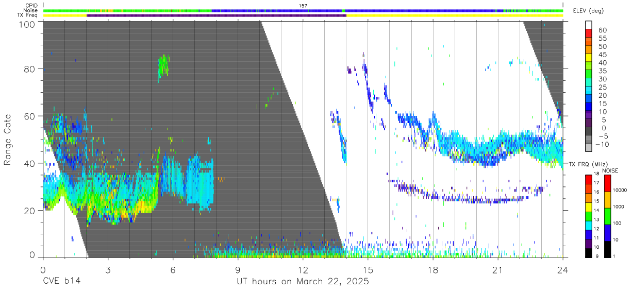Click the yellow segment of ELEV colorbar
Image resolution: width=633 pixels, height=292 pixels.
pyautogui.click(x=589, y=58)
